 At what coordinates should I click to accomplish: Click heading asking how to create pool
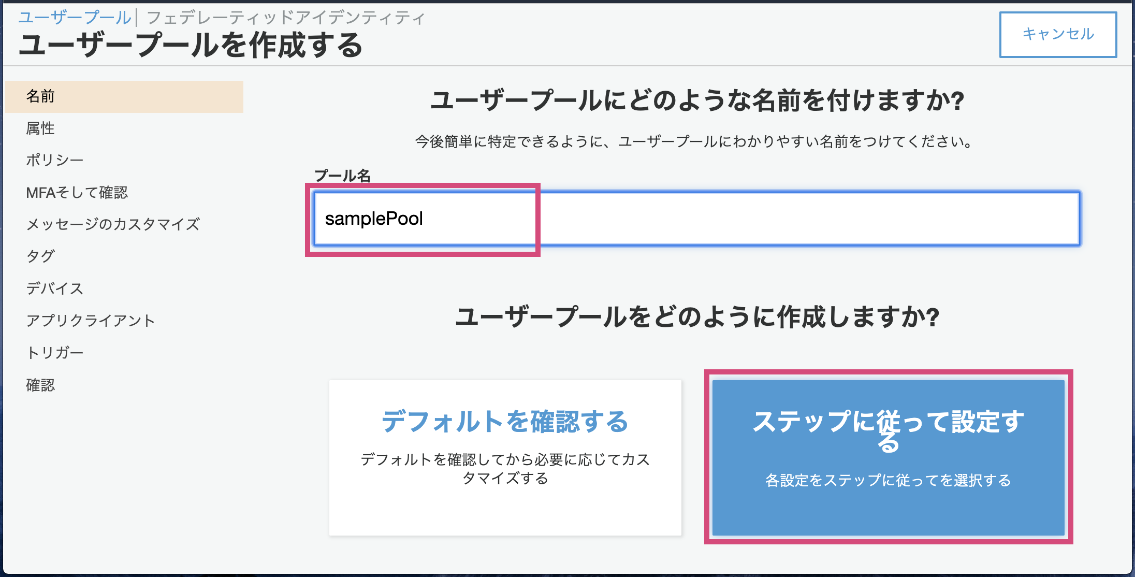coord(696,317)
